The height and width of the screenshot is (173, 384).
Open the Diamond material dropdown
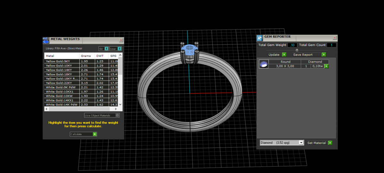(x=301, y=143)
